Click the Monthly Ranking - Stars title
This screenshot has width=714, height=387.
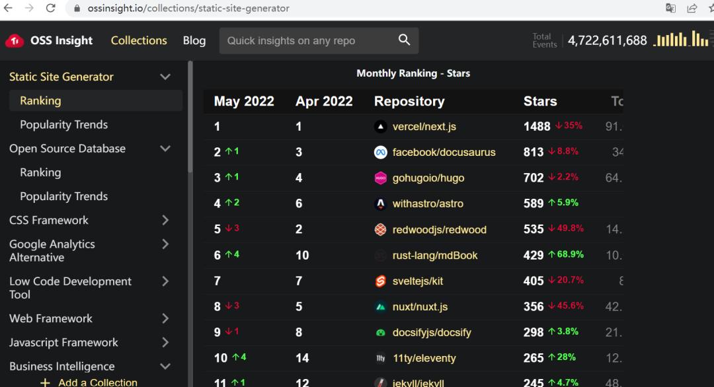click(413, 73)
